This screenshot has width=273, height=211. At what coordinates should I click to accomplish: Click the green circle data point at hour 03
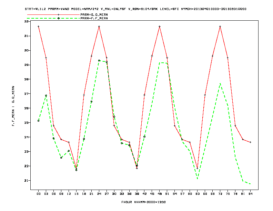point(46,96)
